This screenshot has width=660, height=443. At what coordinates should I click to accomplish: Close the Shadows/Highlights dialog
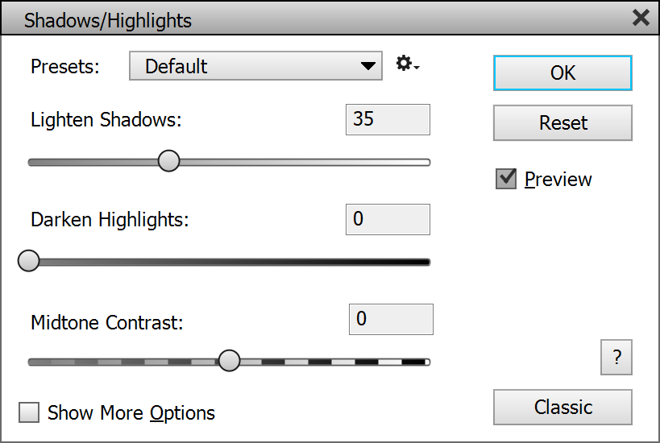641,18
